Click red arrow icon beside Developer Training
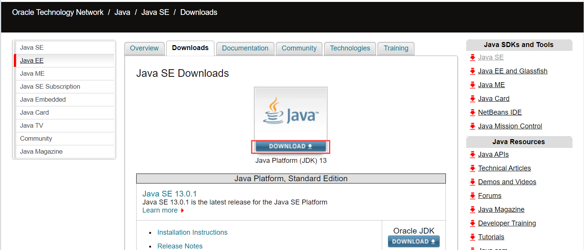The image size is (584, 250). tap(473, 224)
